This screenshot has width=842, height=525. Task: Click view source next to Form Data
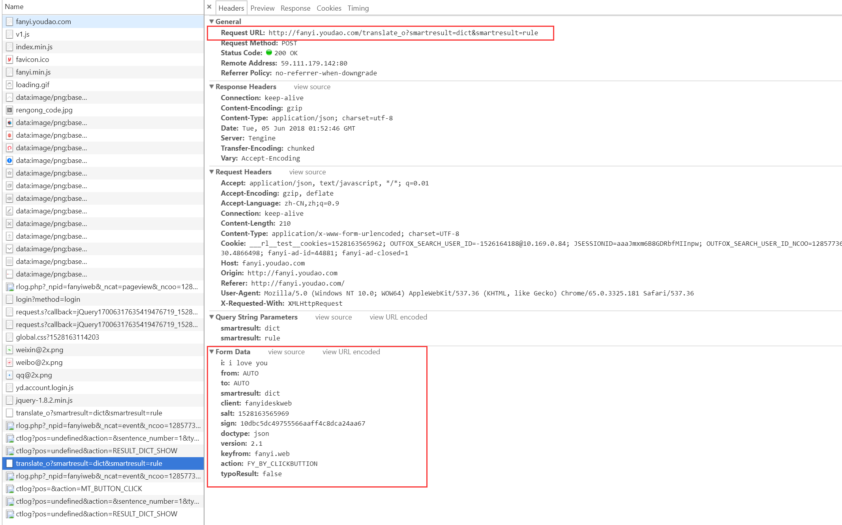(286, 352)
